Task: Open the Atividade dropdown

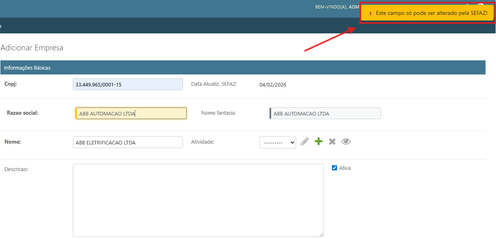Action: point(278,142)
